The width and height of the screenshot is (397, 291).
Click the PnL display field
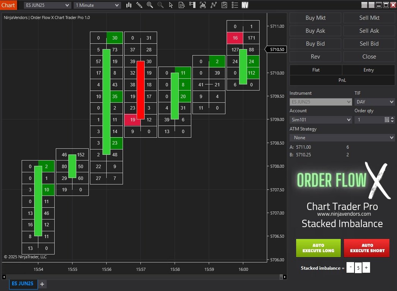tap(342, 80)
